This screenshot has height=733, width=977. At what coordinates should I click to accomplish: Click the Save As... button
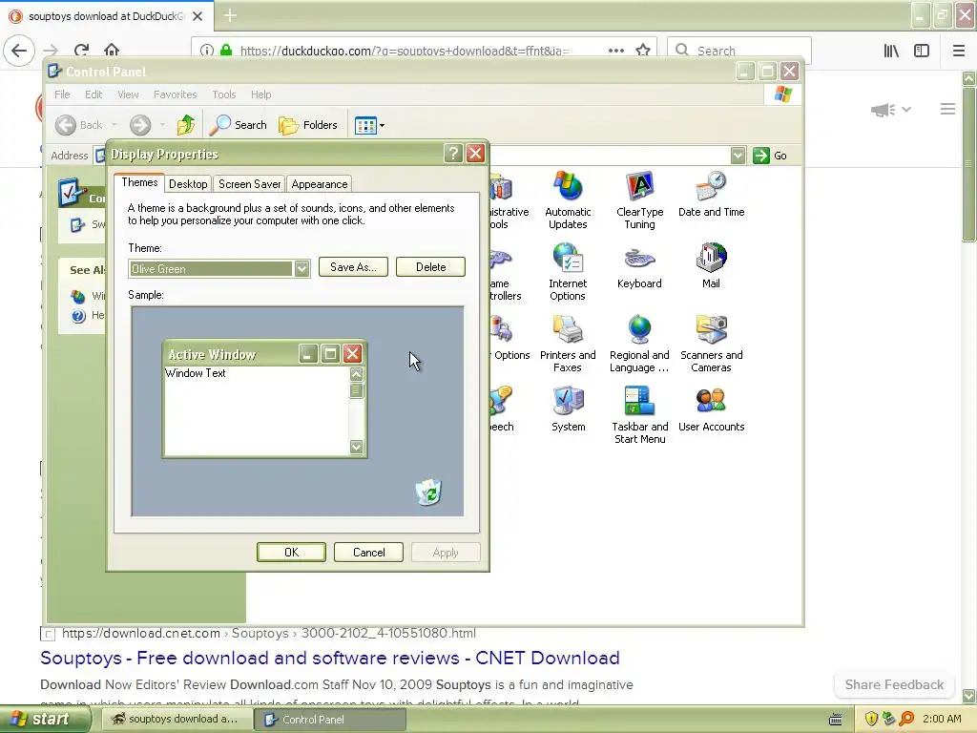(353, 267)
